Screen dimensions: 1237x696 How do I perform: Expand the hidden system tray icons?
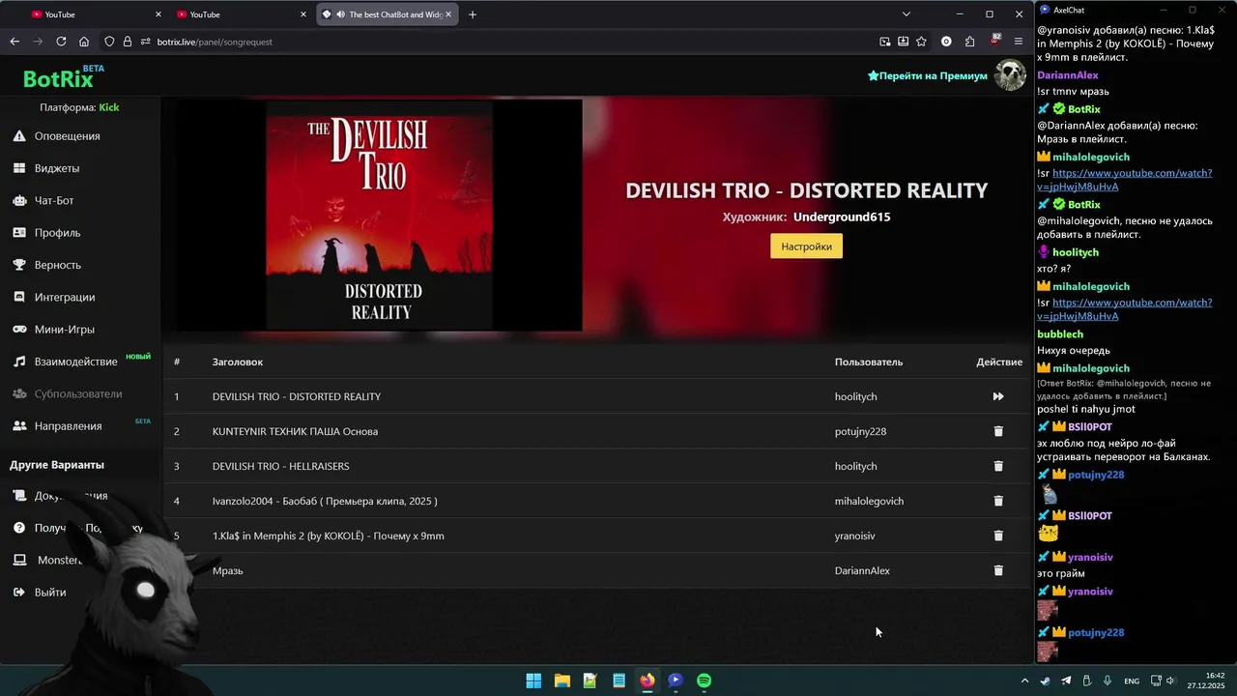point(1025,681)
